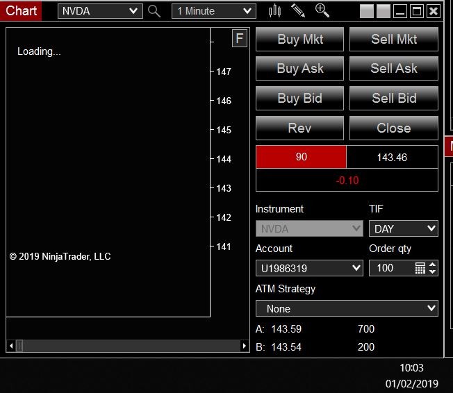Click the ask size 700
Viewport: 453px width, 393px height.
365,329
